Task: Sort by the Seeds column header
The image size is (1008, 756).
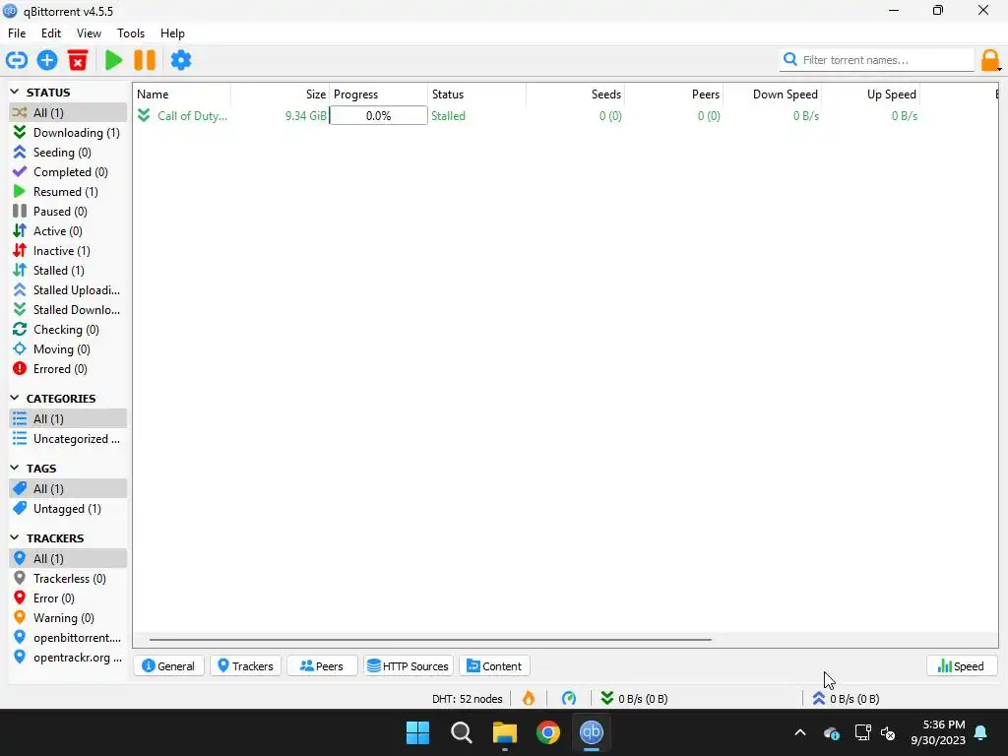Action: [575, 94]
